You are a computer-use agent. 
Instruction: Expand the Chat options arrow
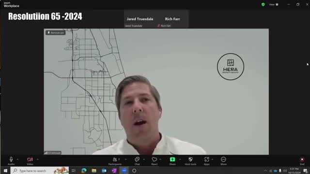click(144, 159)
